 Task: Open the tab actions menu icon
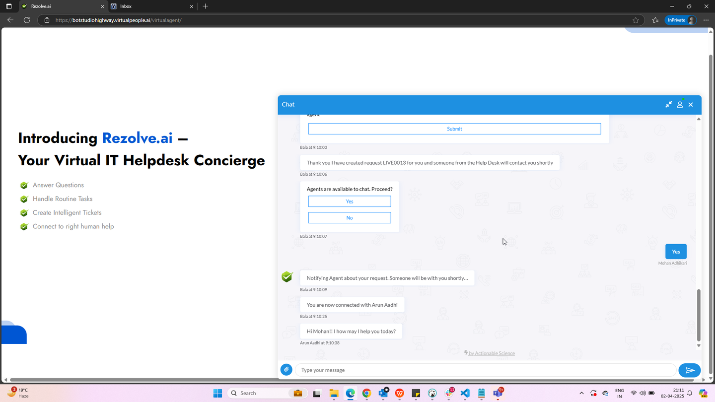(8, 6)
